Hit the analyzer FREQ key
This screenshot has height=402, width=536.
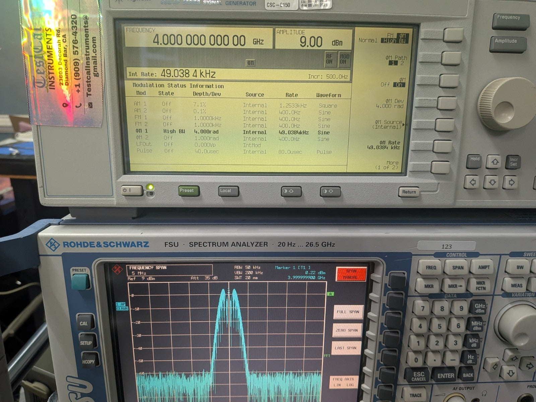coord(430,267)
